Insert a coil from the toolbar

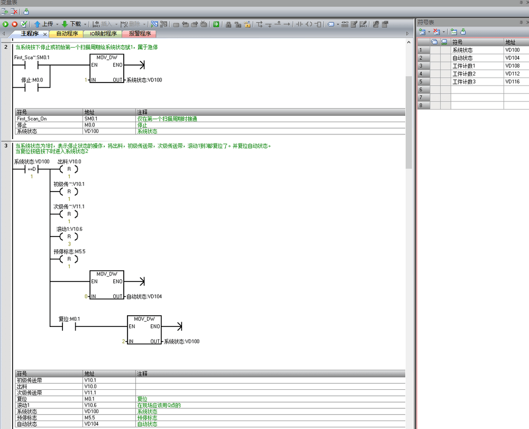(309, 24)
